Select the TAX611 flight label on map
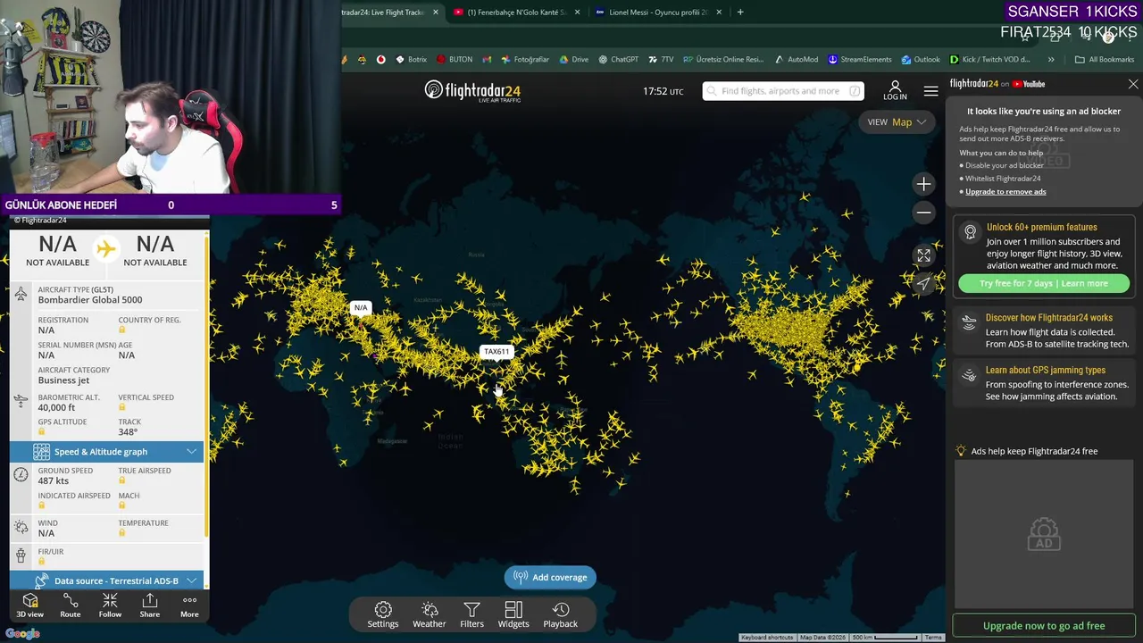The image size is (1143, 643). coord(496,352)
